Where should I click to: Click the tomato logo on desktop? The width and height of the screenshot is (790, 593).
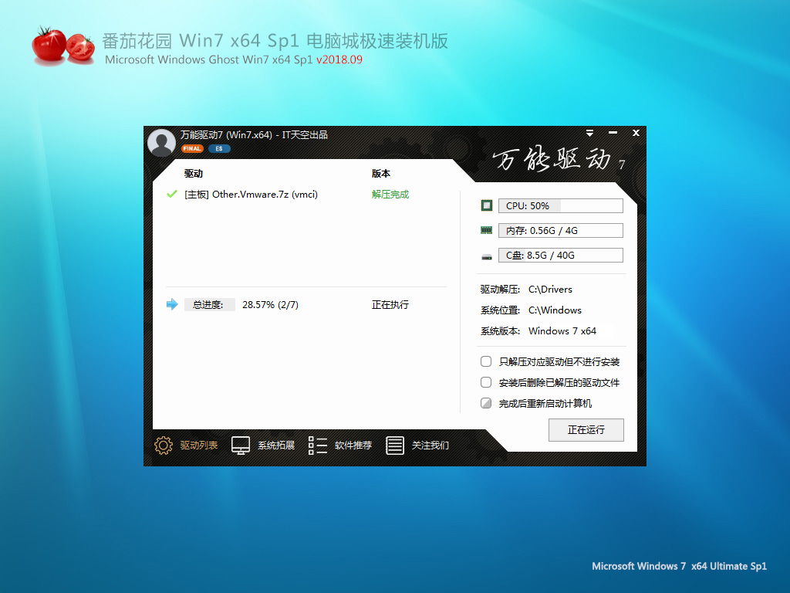(x=63, y=46)
